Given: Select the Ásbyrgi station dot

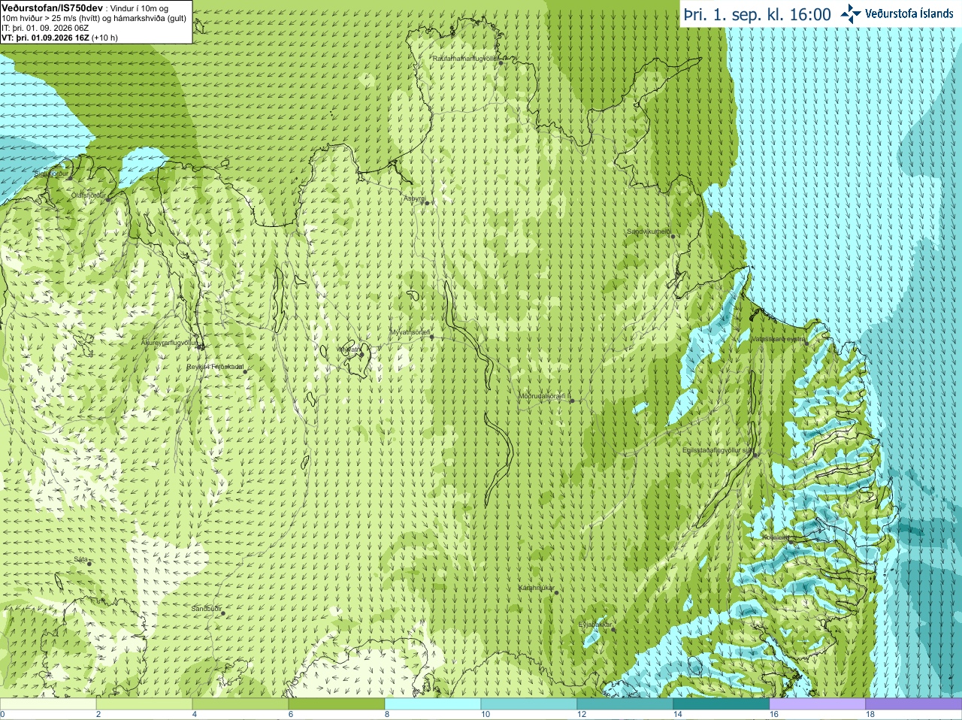Looking at the screenshot, I should [x=426, y=203].
